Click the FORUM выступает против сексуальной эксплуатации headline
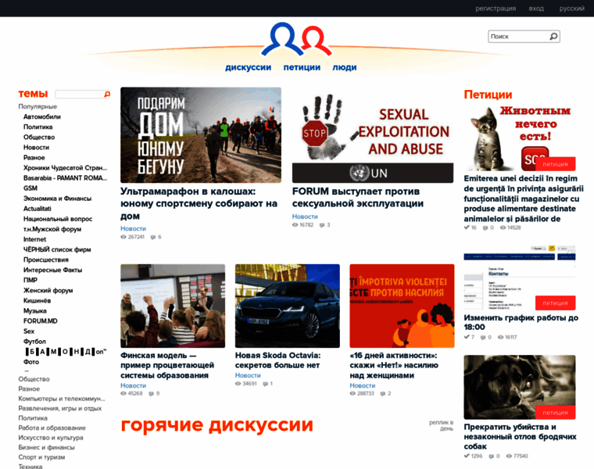 (358, 198)
